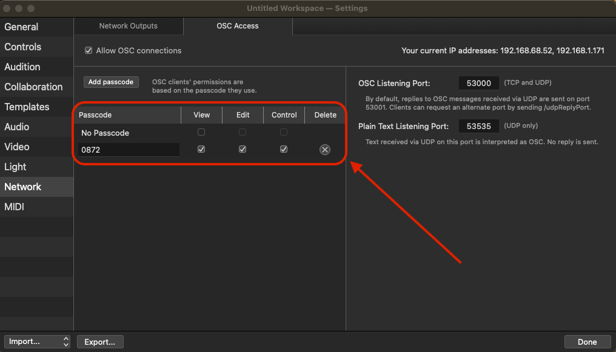Open General settings in sidebar
The image size is (616, 352).
click(36, 27)
